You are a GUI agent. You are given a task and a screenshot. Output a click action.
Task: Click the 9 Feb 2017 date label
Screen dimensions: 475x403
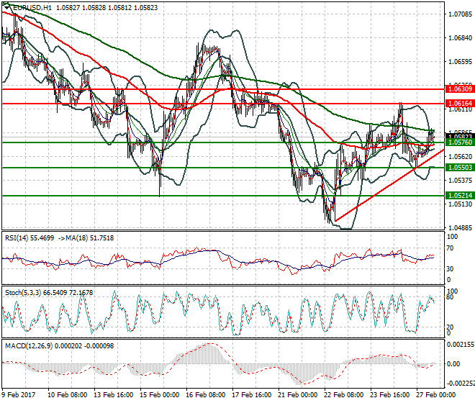[19, 395]
